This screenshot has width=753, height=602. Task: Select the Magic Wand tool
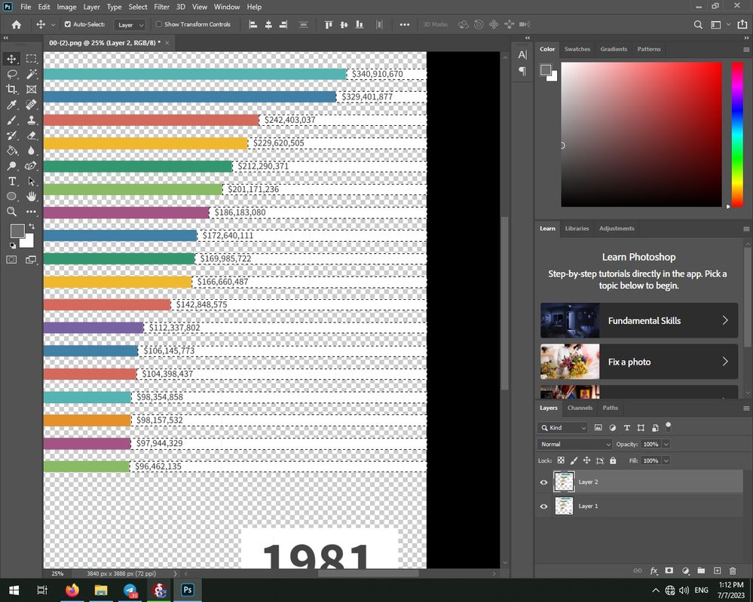click(32, 74)
